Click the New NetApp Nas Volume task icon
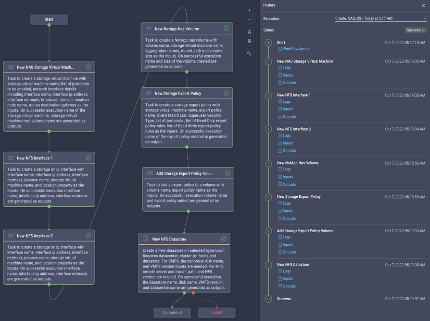The width and height of the screenshot is (430, 321). point(148,29)
